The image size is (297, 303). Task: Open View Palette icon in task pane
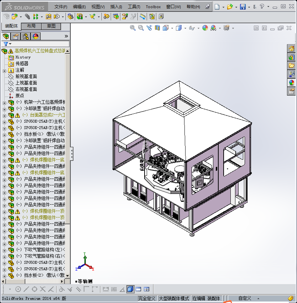[291, 74]
